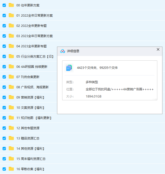Click folder icon of 10 文案资源

pyautogui.click(x=11, y=107)
